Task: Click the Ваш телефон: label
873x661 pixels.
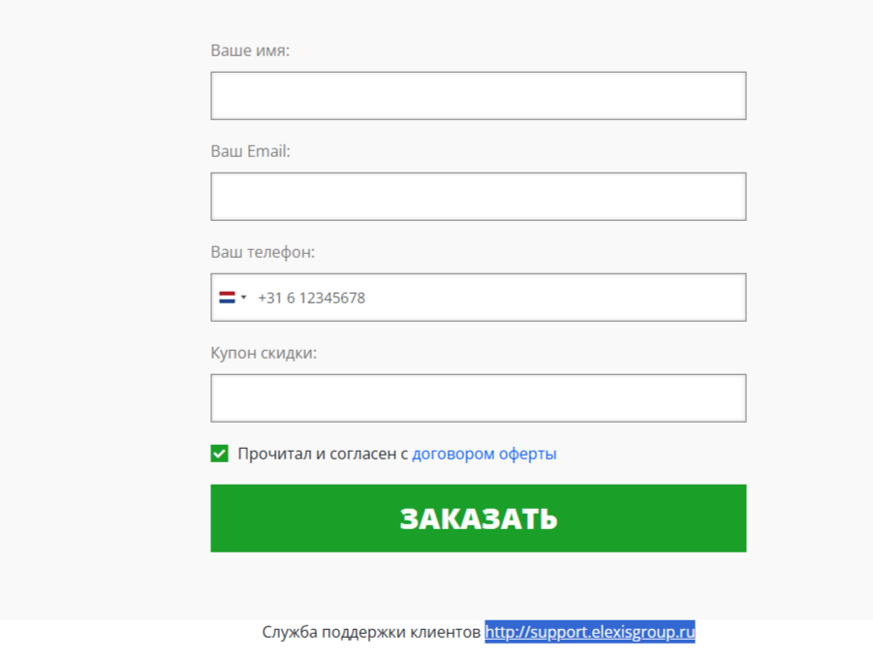Action: (263, 252)
